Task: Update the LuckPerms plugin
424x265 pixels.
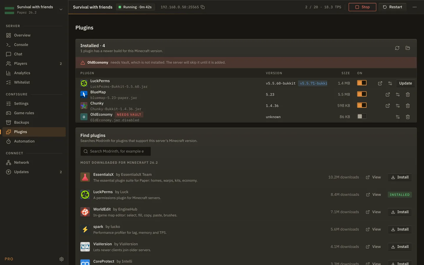Action: (405, 83)
